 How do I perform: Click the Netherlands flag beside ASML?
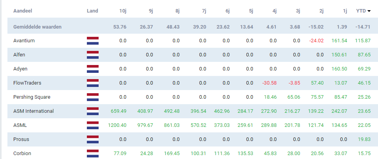click(x=93, y=125)
